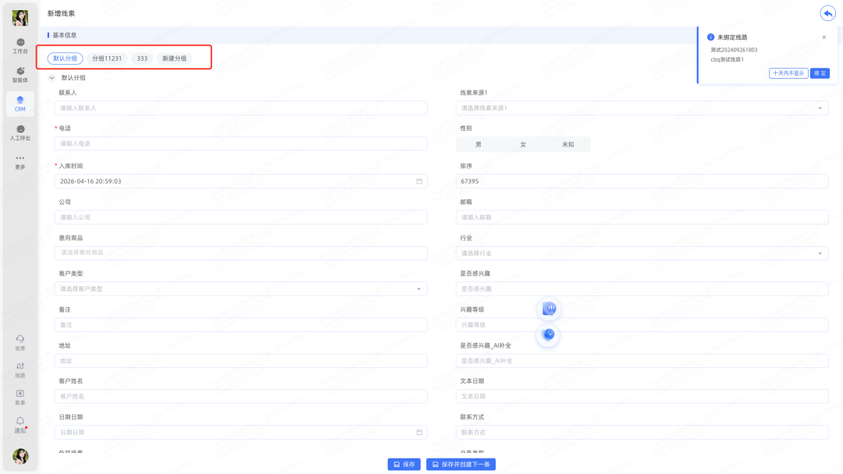
Task: Close the 未绑定线路 notification popup
Action: [x=823, y=37]
